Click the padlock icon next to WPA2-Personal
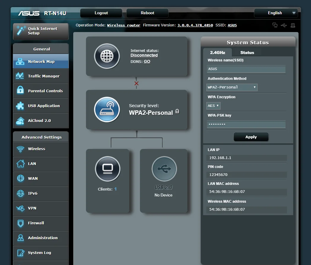The image size is (311, 265). tap(177, 111)
